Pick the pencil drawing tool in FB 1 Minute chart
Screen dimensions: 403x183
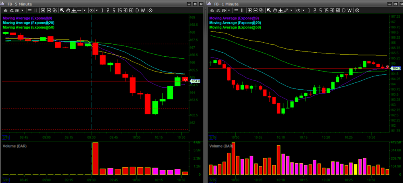[286, 10]
